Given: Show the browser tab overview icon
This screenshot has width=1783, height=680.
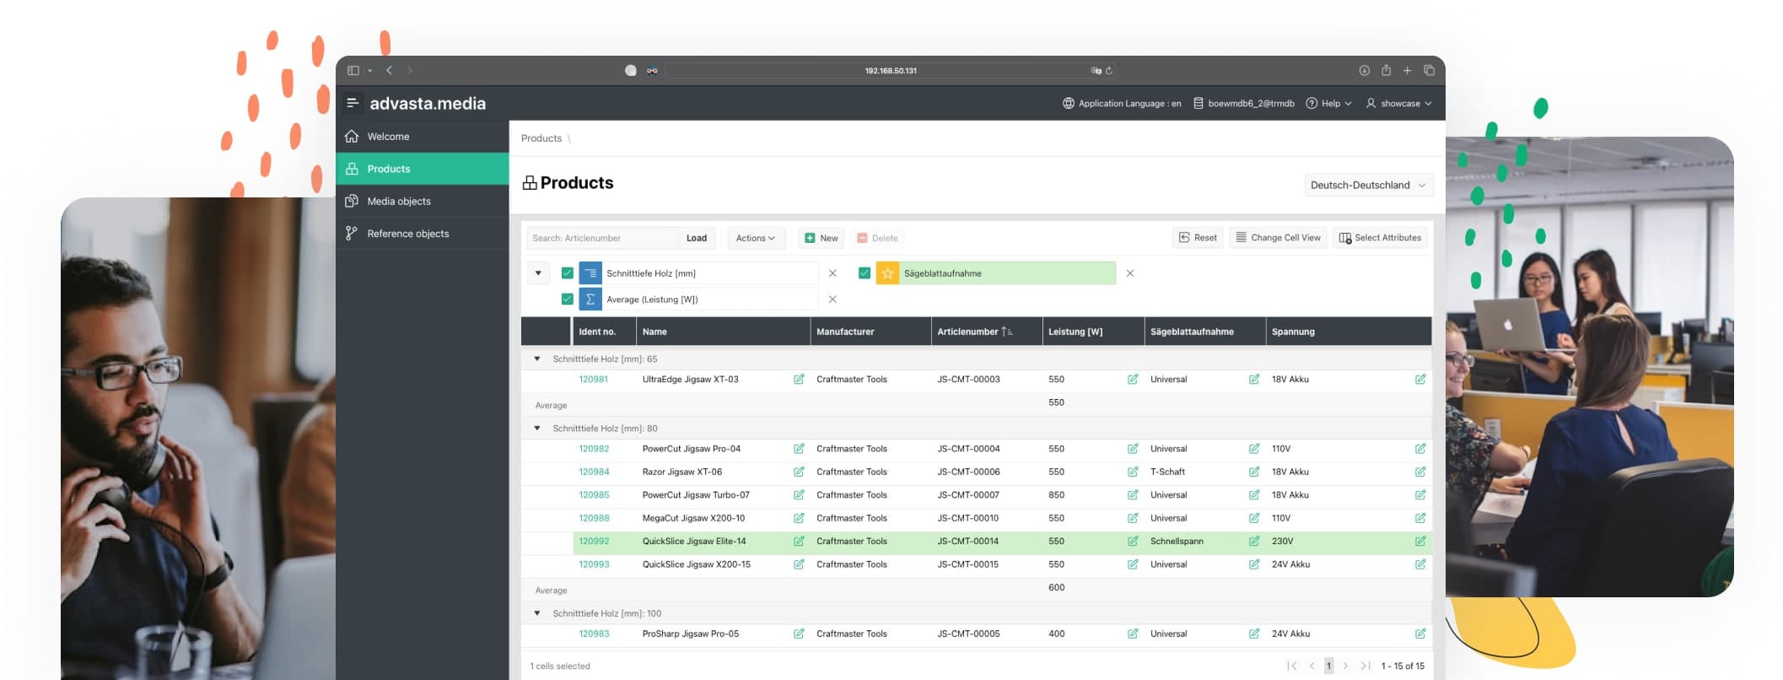Looking at the screenshot, I should click(1429, 71).
